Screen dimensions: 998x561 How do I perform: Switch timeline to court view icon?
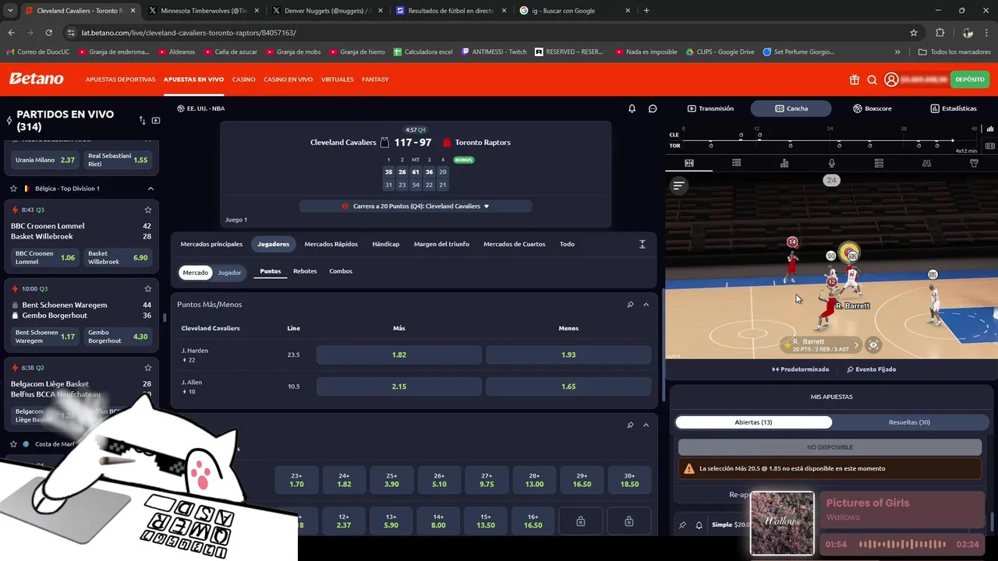(990, 146)
